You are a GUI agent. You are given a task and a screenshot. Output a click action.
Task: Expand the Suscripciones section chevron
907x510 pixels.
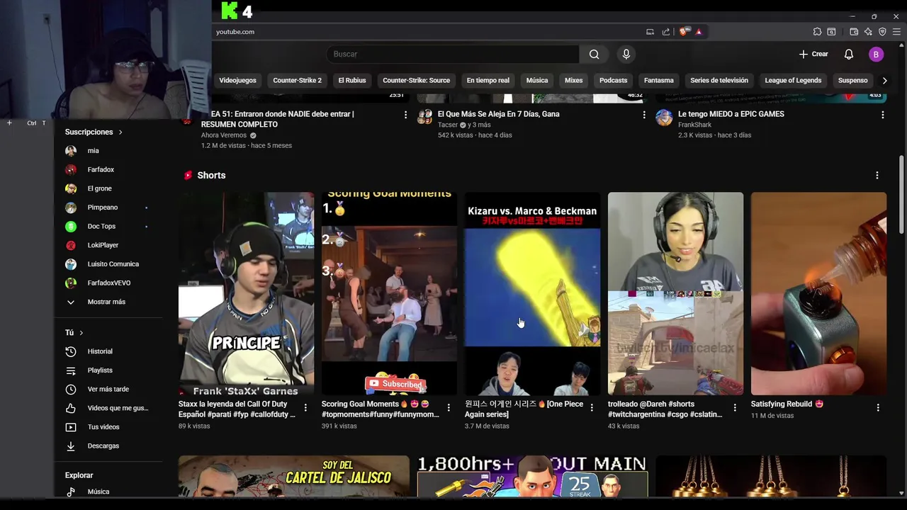[120, 132]
